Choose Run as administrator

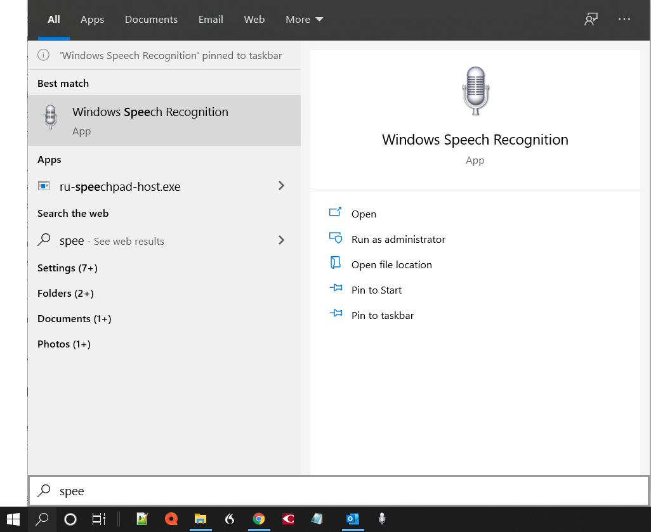click(x=398, y=240)
